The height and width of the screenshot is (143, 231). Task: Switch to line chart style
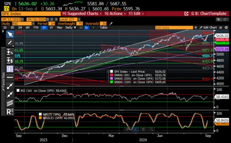[x=81, y=28]
